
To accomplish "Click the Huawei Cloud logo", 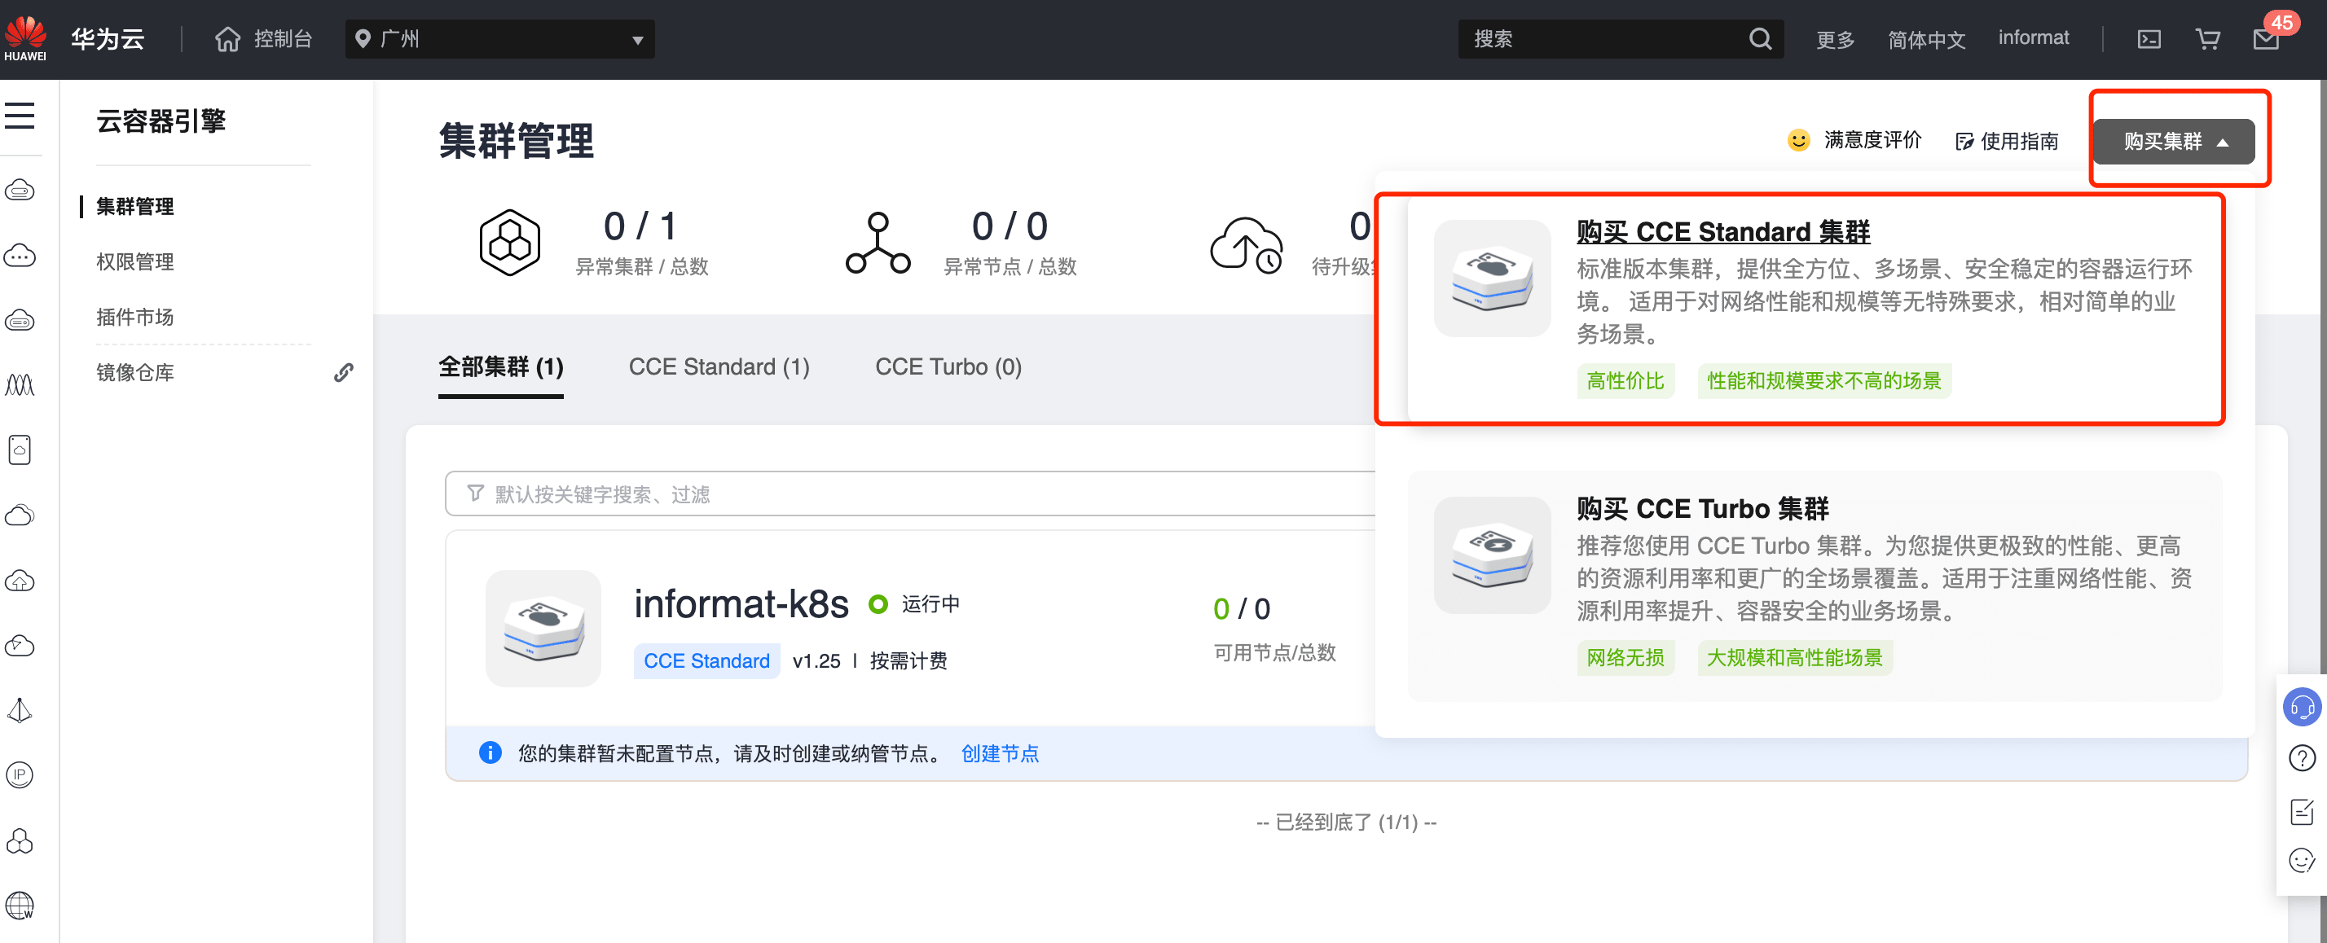I will (x=25, y=39).
